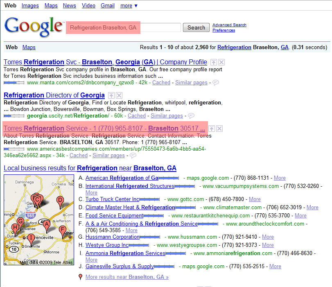This screenshot has width=332, height=287.
Task: Open Video in the top navigation
Action: tap(88, 6)
